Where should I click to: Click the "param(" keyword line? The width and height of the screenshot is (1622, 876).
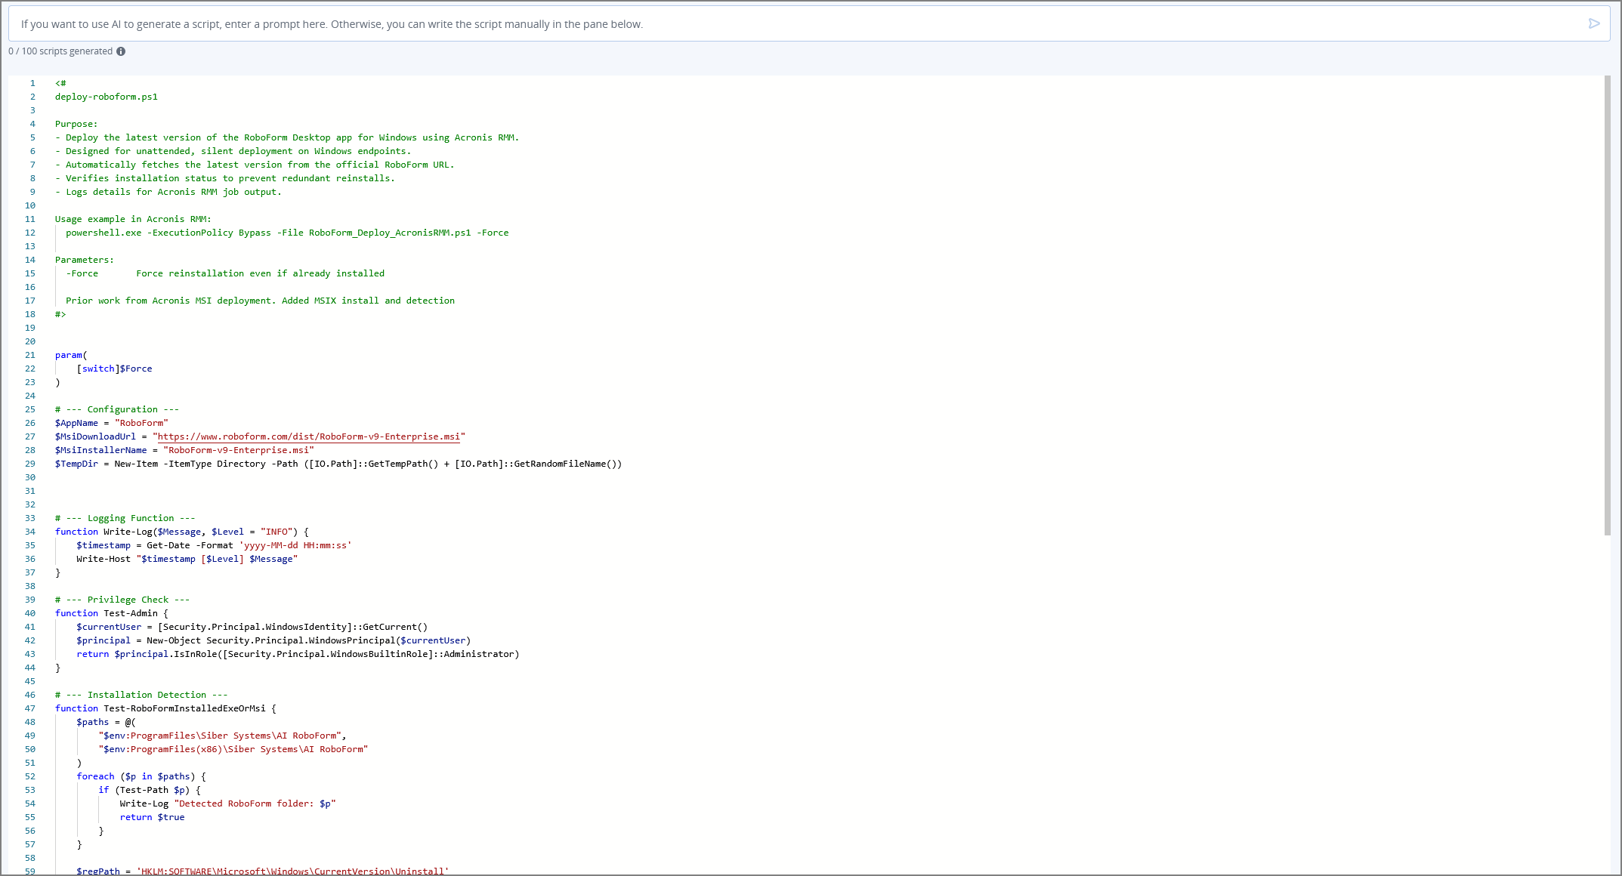(x=71, y=355)
